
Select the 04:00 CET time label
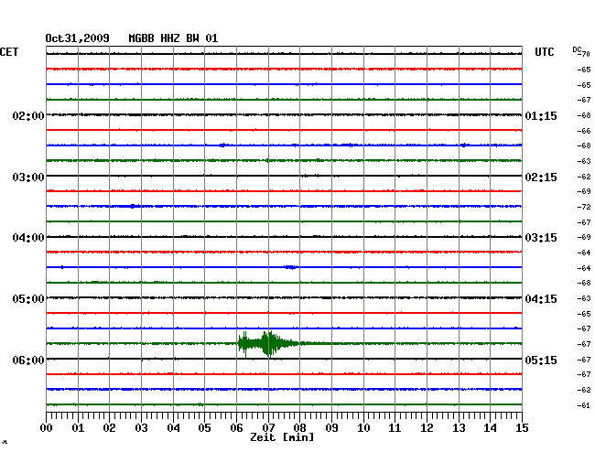coord(28,238)
